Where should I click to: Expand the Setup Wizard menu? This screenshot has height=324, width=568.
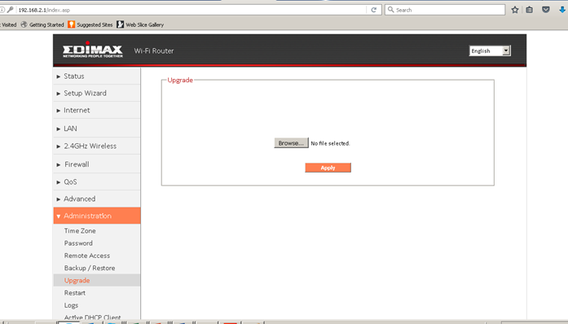pos(97,93)
